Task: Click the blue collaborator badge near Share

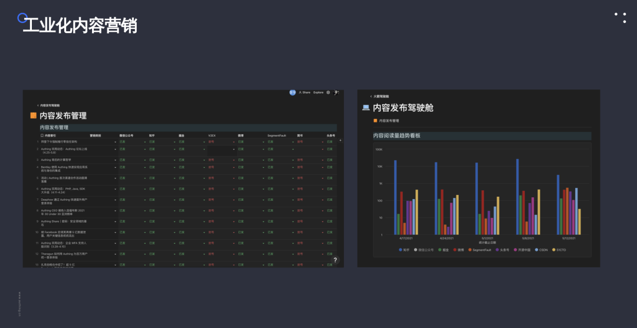Action: [x=293, y=92]
